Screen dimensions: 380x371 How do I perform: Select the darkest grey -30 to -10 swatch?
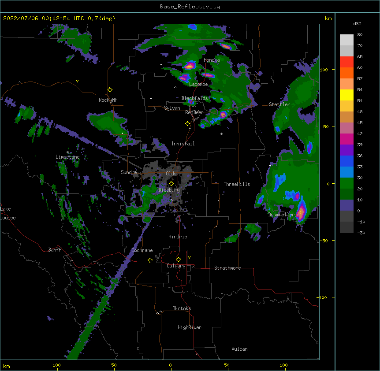tap(346, 227)
